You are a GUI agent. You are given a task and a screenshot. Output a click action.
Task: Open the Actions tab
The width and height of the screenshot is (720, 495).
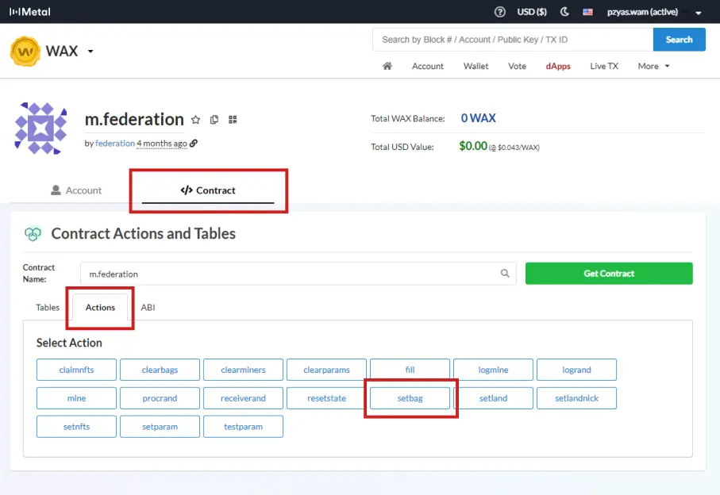click(100, 307)
